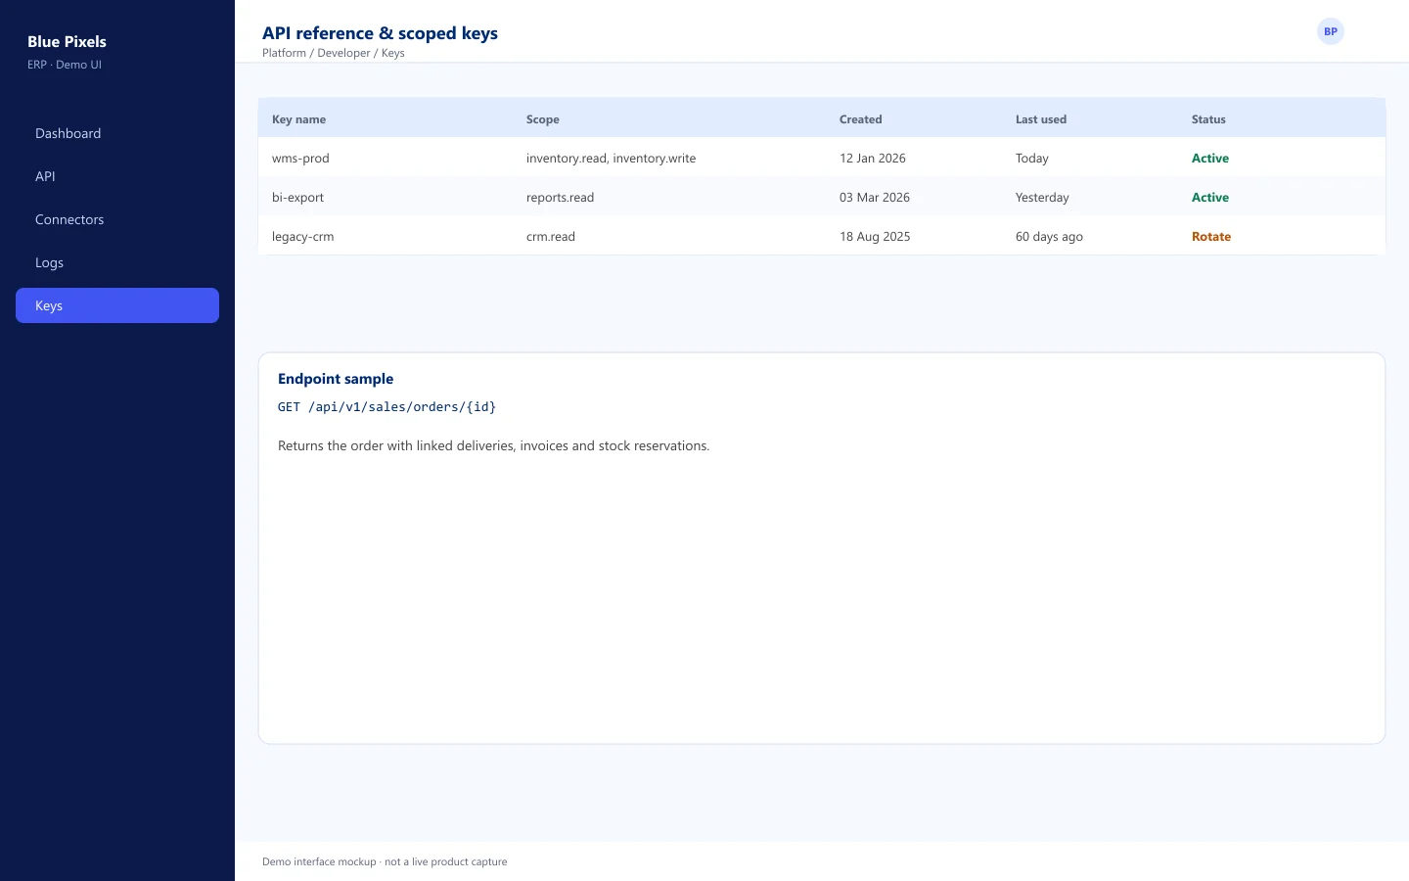The width and height of the screenshot is (1409, 881).
Task: Click the 'Demo interface mockup' footer note
Action: click(x=385, y=861)
